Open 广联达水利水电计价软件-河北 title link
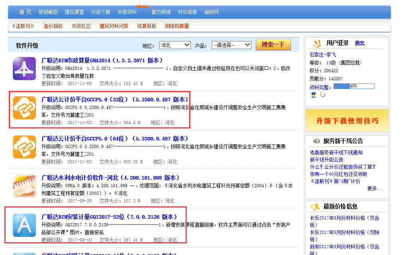Screen dimensions: 413x255 (x=111, y=178)
